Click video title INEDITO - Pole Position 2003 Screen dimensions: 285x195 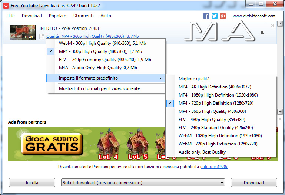69,28
